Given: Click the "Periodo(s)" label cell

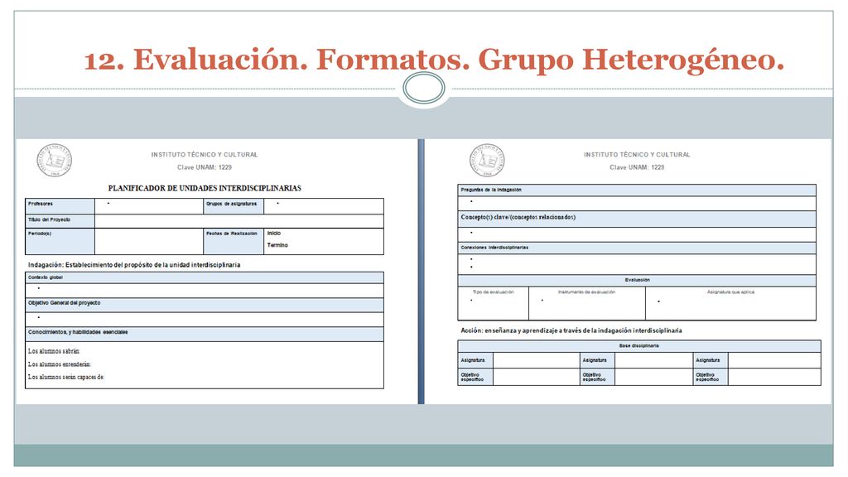Looking at the screenshot, I should (x=60, y=241).
